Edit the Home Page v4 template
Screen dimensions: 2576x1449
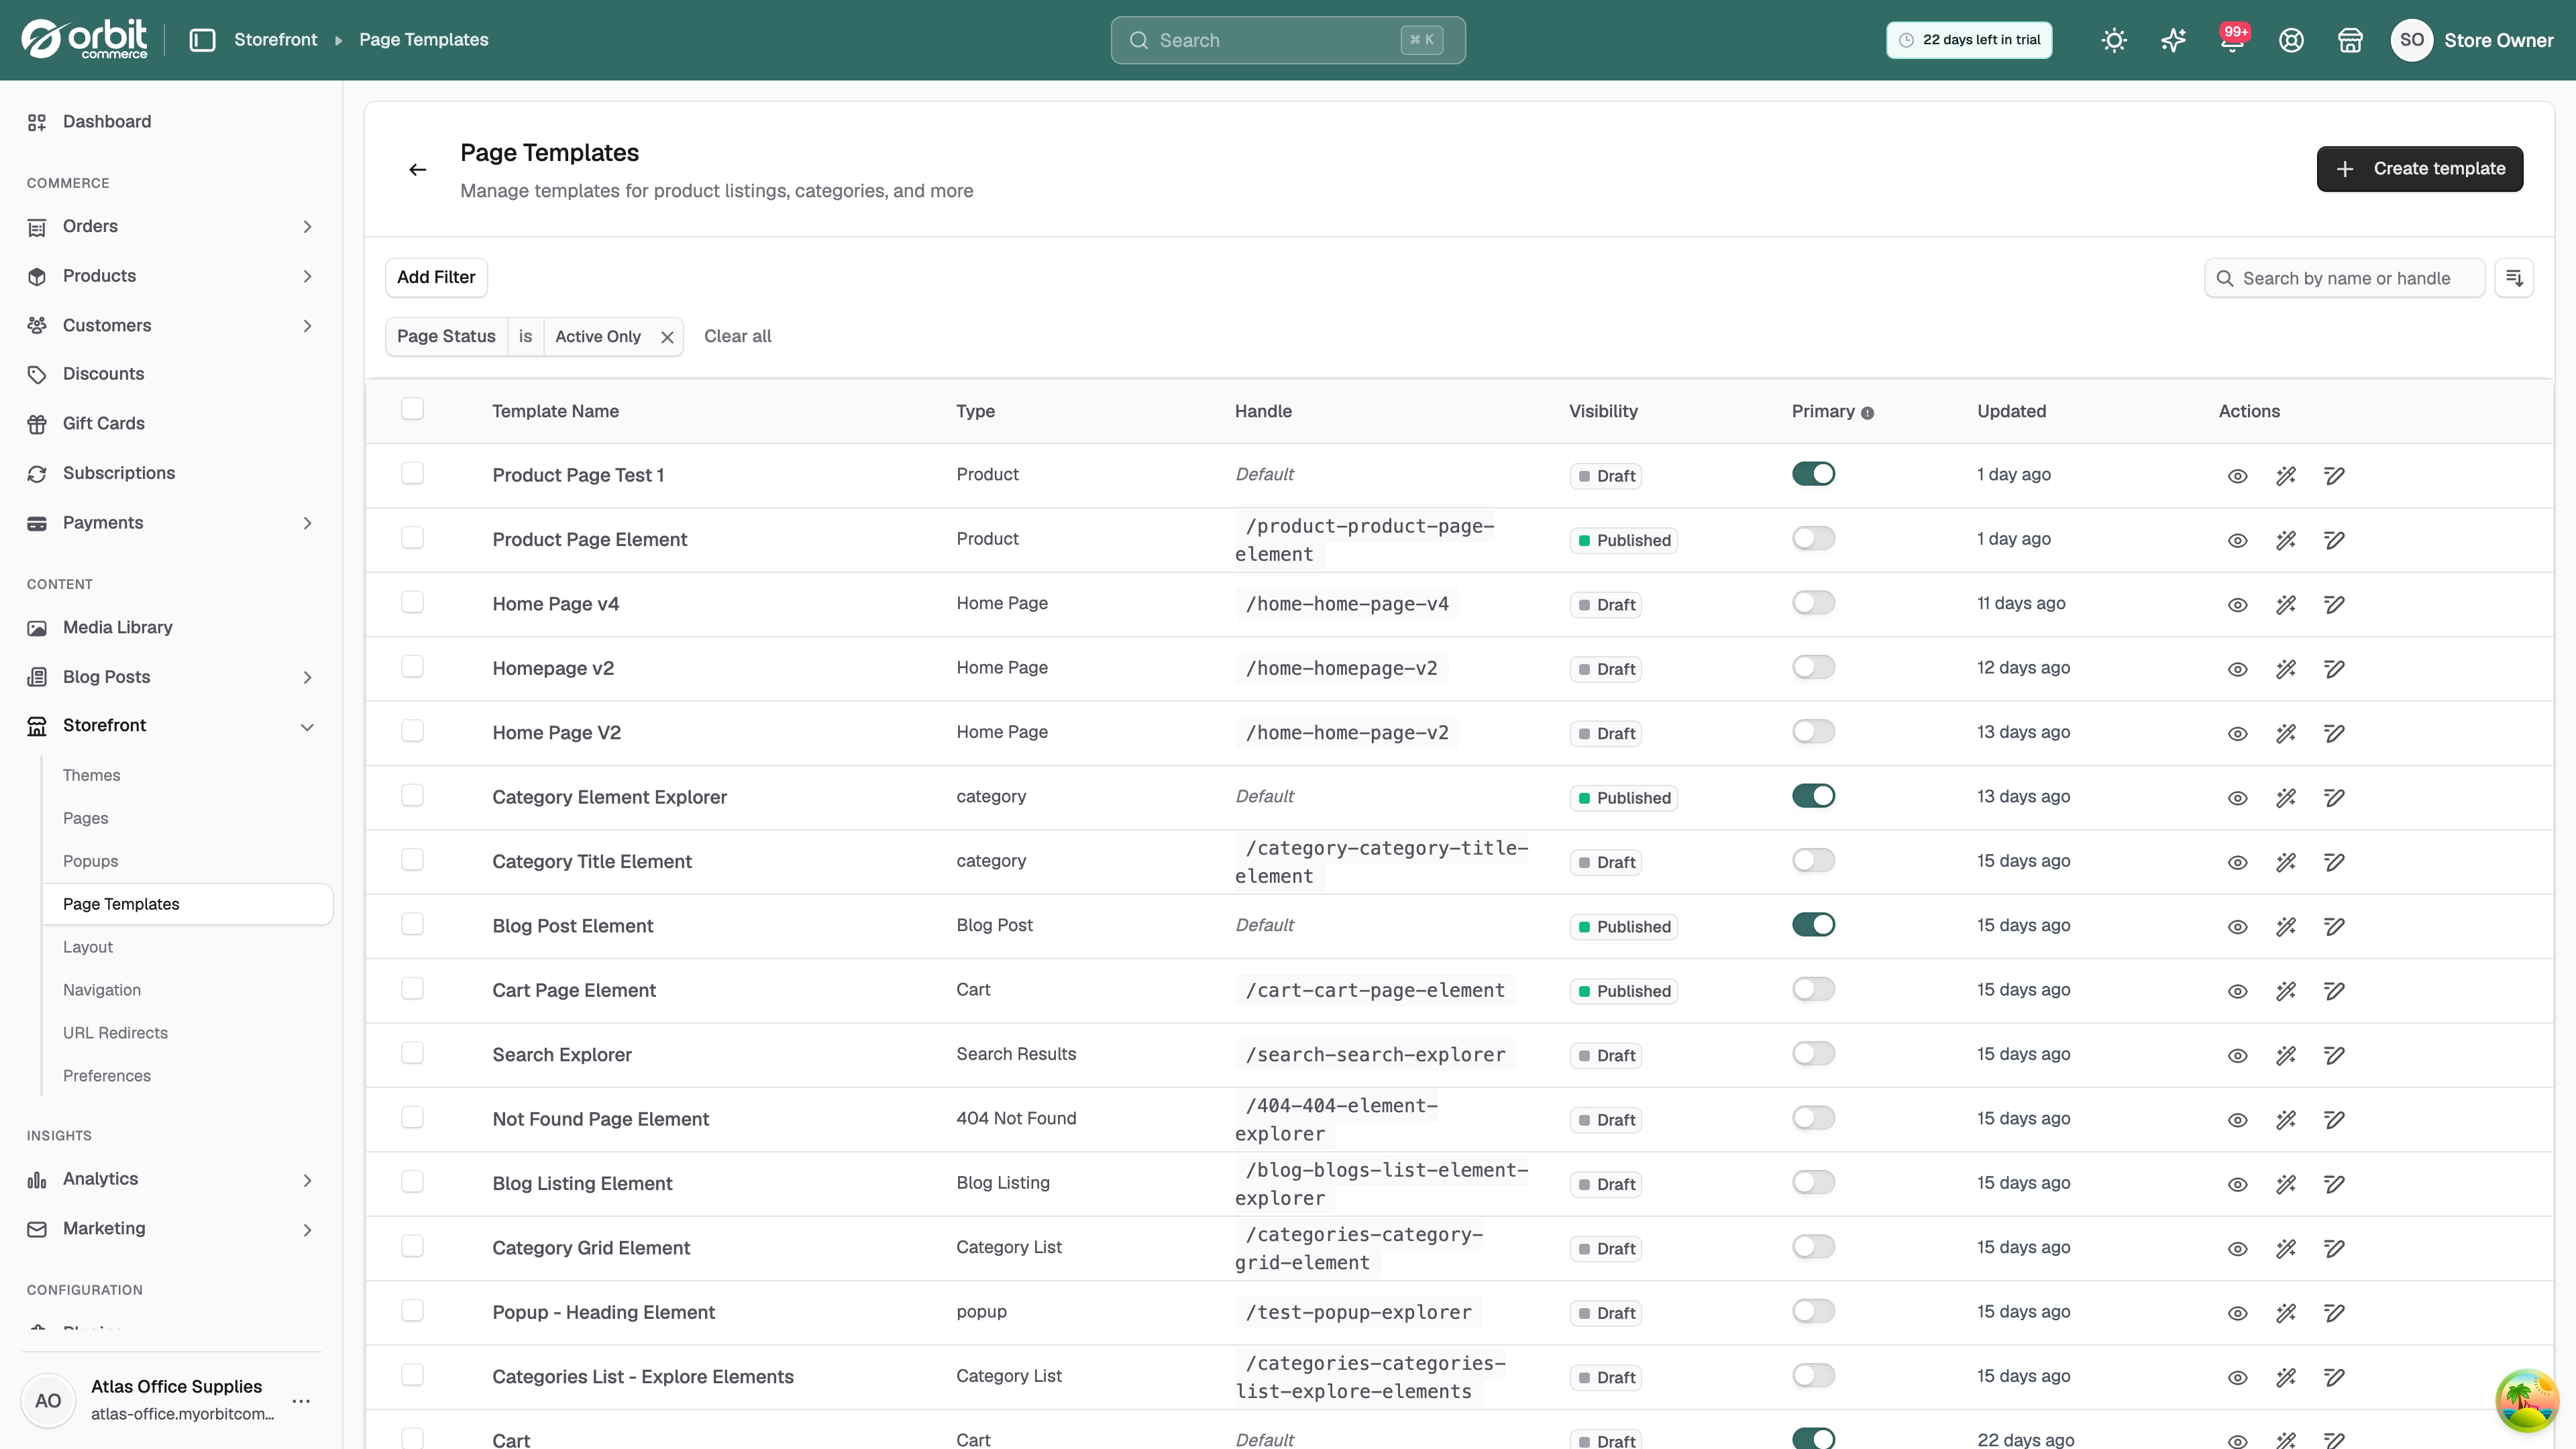[2334, 605]
